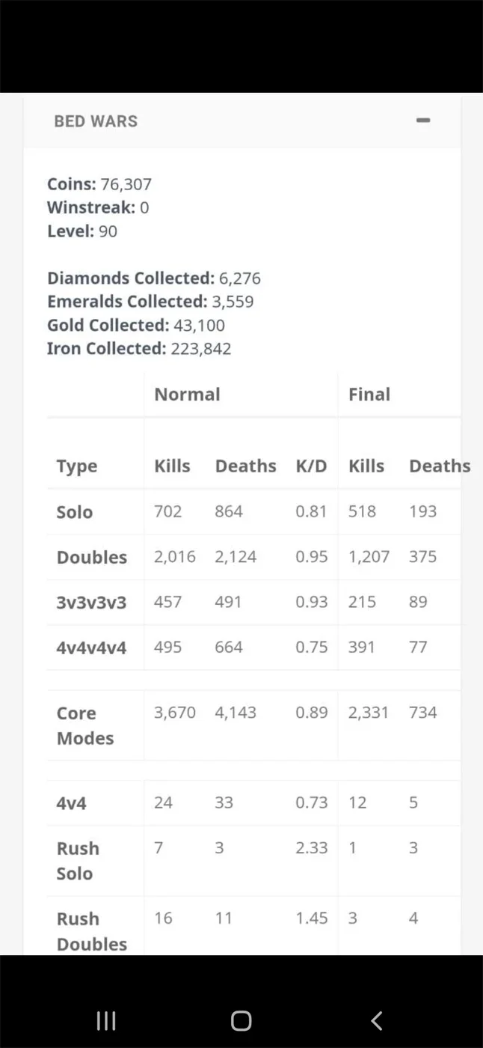Click the Coins value 76,307

click(x=126, y=184)
